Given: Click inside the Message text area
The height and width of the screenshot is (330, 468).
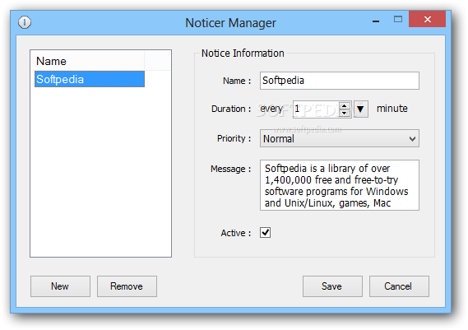Looking at the screenshot, I should tap(340, 185).
